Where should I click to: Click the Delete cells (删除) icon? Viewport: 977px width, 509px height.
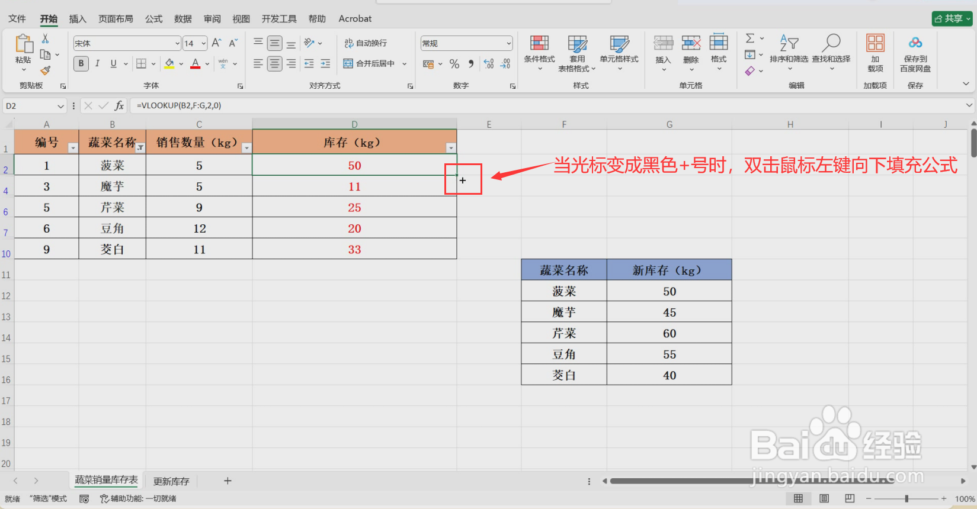coord(691,43)
